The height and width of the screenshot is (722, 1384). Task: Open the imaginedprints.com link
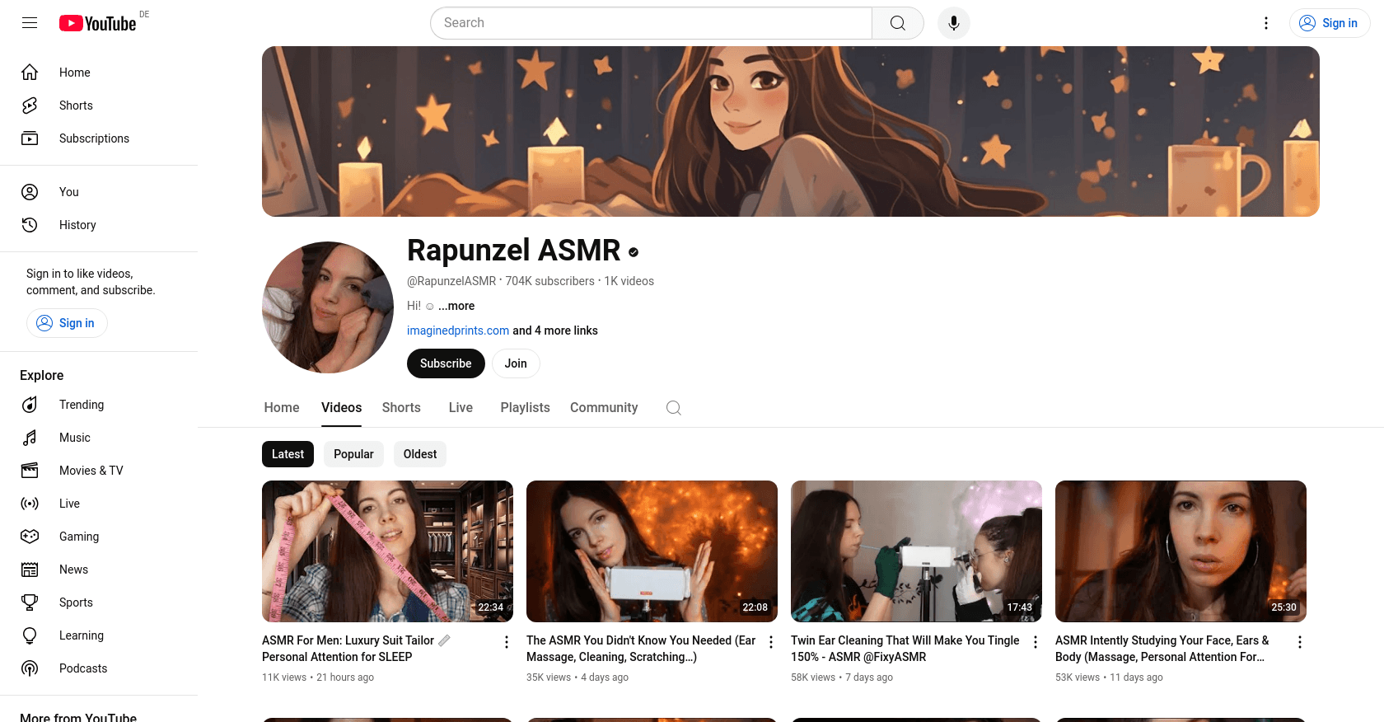pos(458,331)
